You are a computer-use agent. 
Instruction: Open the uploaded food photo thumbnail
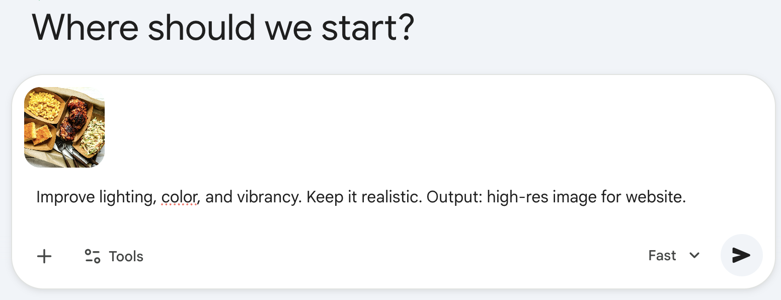[x=64, y=127]
